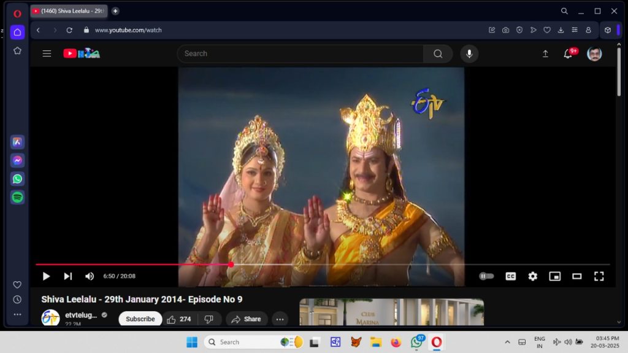Open YouTube hamburger guide menu

pos(47,53)
